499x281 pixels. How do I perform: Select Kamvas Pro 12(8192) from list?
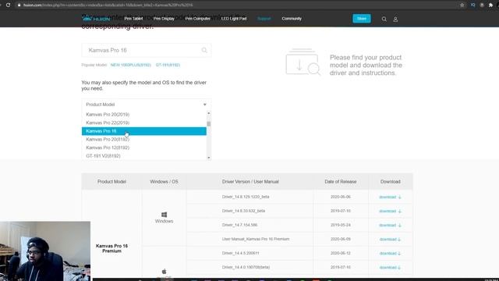pos(143,148)
